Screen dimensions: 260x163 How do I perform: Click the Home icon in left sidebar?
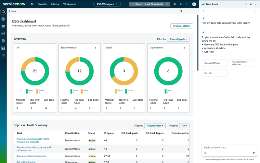[3, 12]
